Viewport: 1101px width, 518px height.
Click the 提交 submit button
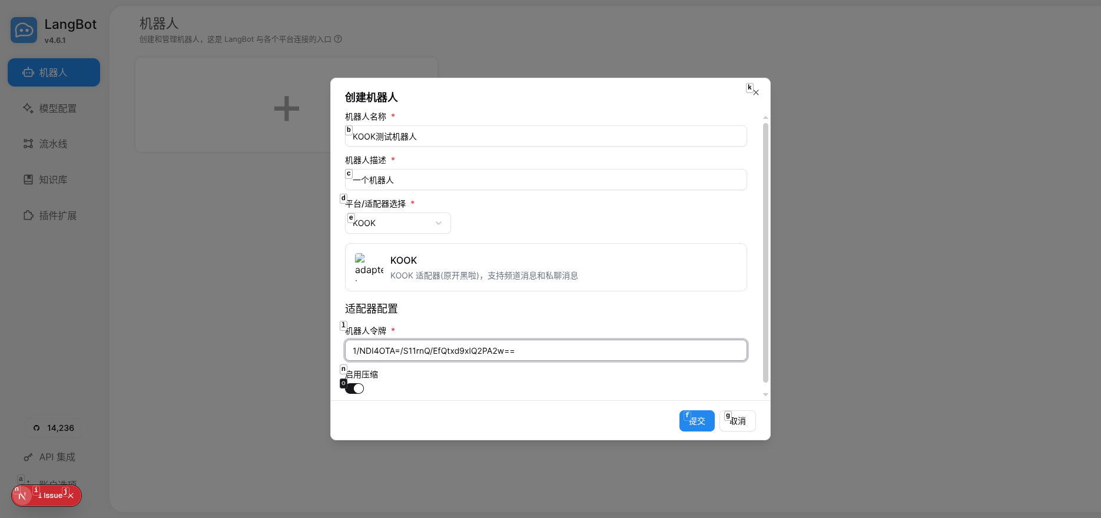pyautogui.click(x=697, y=421)
